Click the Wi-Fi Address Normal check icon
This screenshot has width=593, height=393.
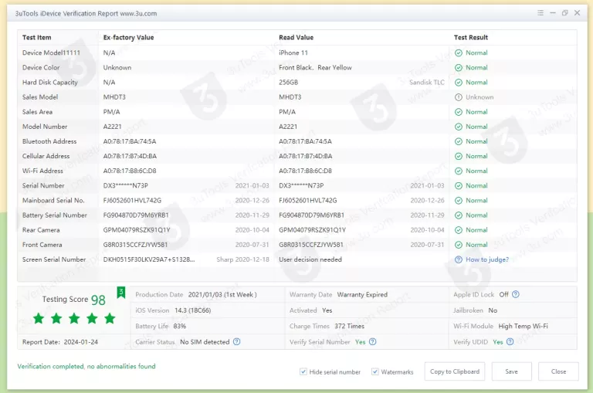click(459, 171)
